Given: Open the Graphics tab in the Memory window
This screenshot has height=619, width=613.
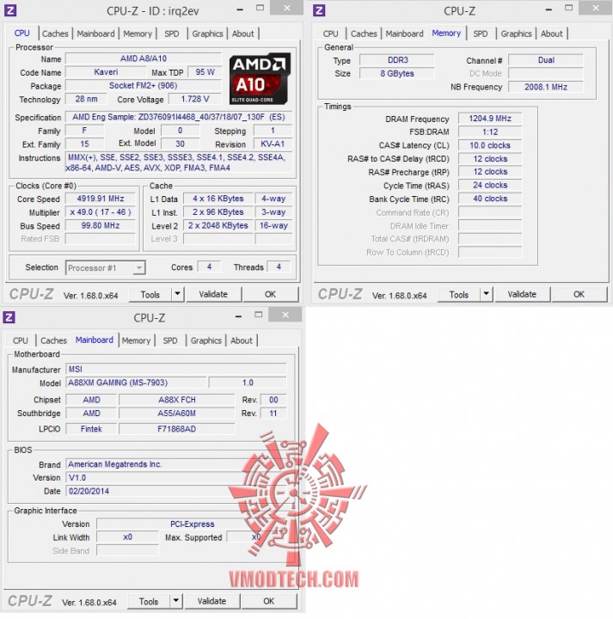Looking at the screenshot, I should [x=517, y=34].
